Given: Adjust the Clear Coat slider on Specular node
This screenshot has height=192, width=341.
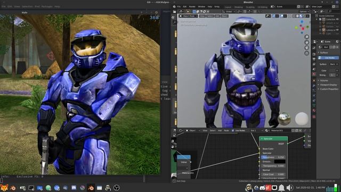Looking at the screenshot, I should tap(273, 174).
